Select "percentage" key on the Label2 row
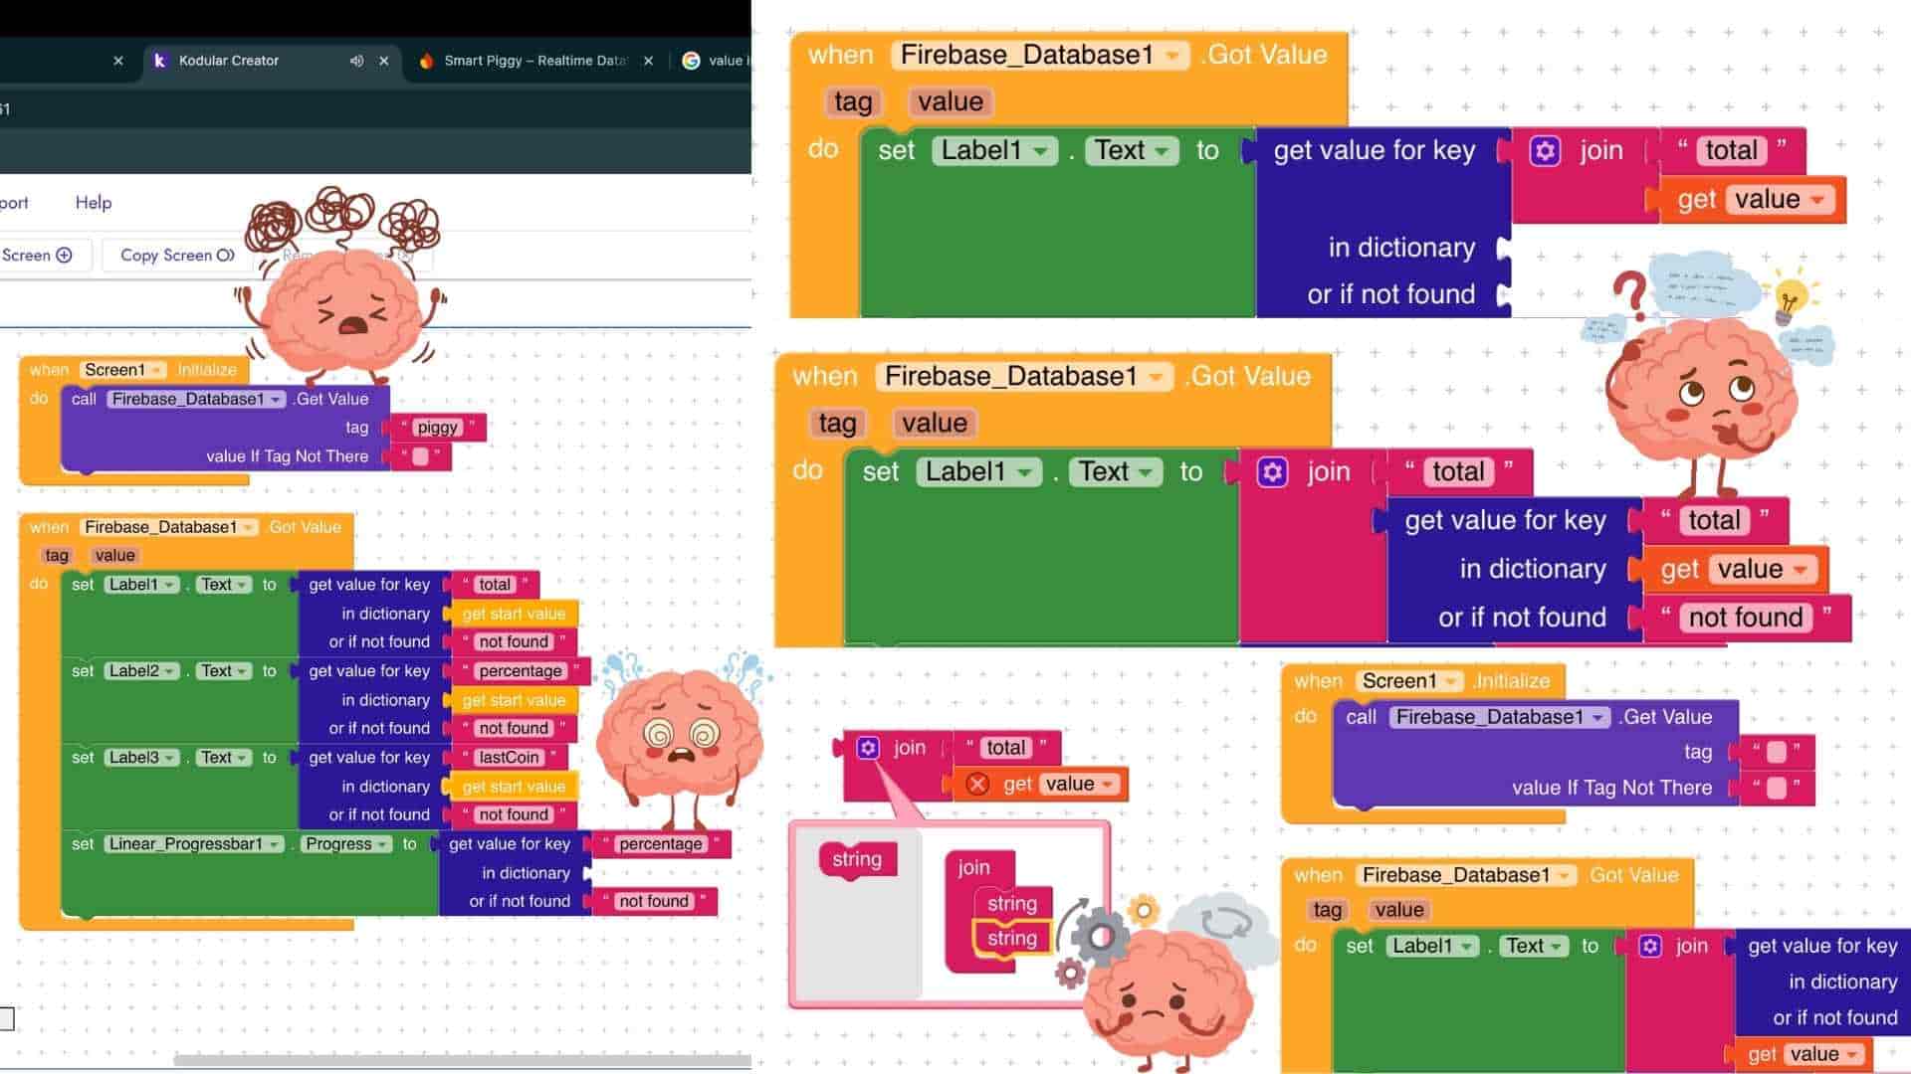Screen dimensions: 1911x1074 point(521,671)
